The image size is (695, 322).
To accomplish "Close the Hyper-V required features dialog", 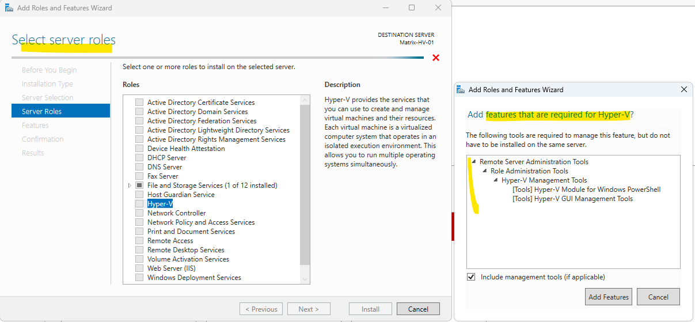I will (x=683, y=89).
